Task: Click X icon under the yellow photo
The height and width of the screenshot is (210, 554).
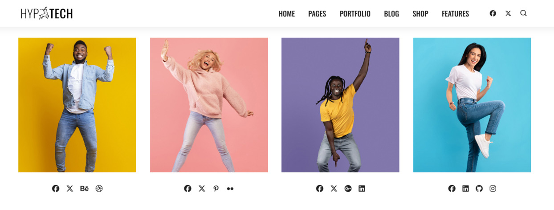Action: [70, 189]
